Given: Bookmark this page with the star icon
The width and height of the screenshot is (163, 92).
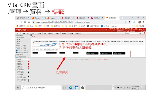Looking at the screenshot, I should point(130,22).
